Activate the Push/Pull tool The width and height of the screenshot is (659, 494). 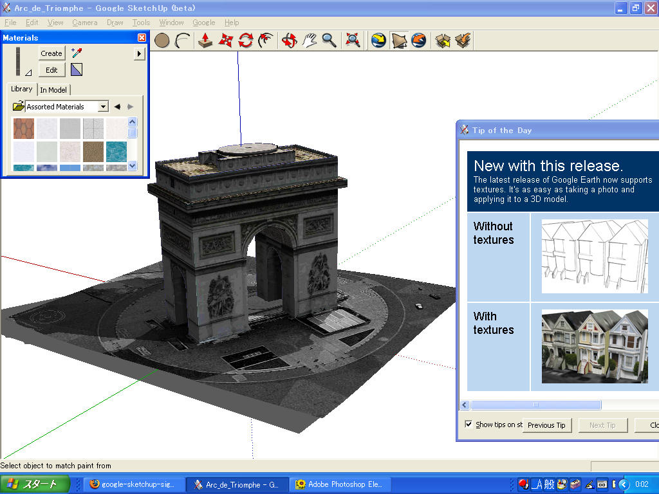tap(205, 41)
